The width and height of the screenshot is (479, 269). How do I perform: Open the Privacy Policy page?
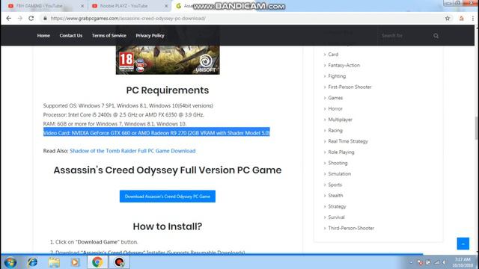150,35
